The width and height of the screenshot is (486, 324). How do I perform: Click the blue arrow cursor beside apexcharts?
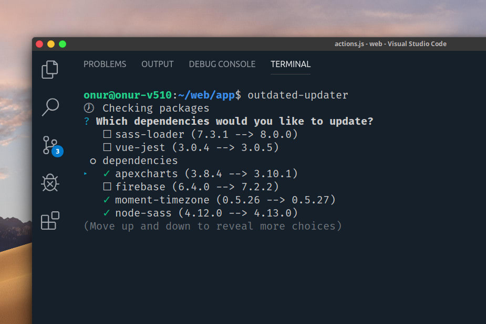[86, 174]
